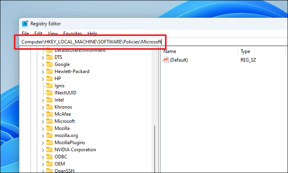Select the Intel key label
Image resolution: width=288 pixels, height=173 pixels.
coord(59,100)
